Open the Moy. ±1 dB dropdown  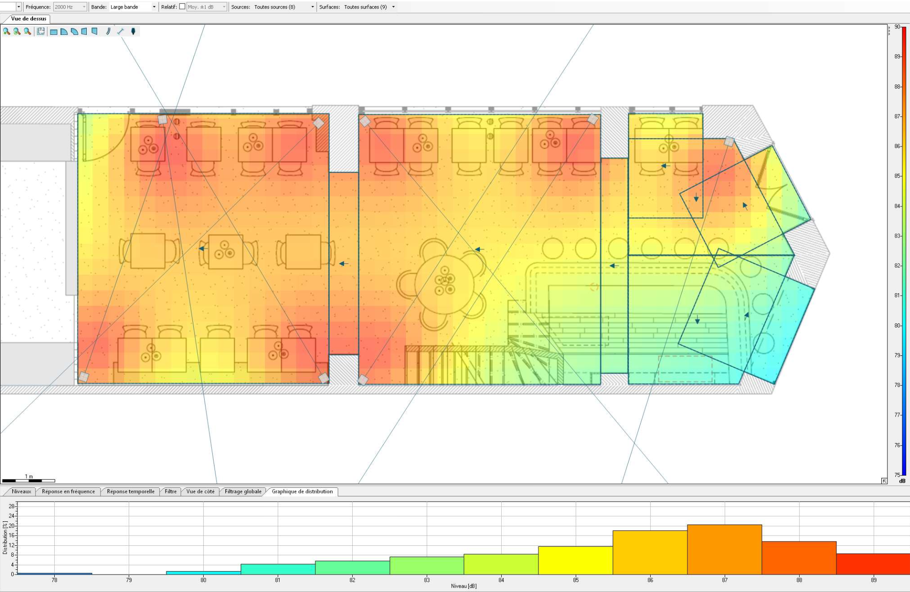[207, 7]
